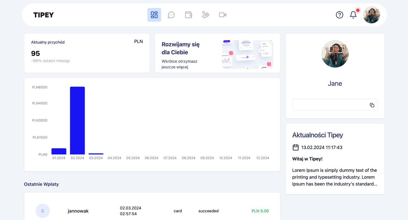The height and width of the screenshot is (220, 408).
Task: Click the profile link input field
Action: point(329,105)
